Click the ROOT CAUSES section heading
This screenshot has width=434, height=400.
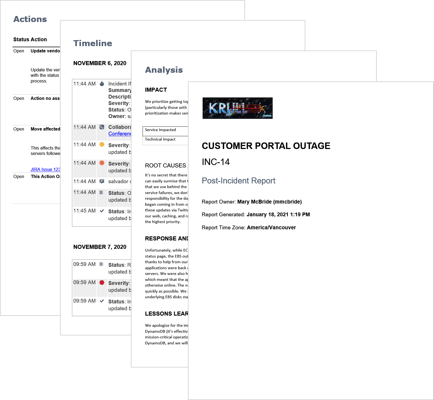[166, 166]
